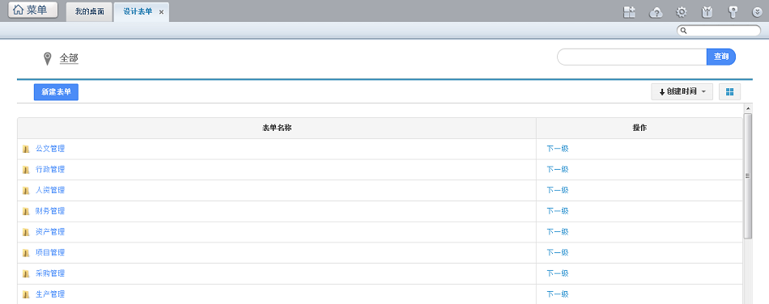
Task: Click the 表单名称 column header
Action: [x=277, y=129]
